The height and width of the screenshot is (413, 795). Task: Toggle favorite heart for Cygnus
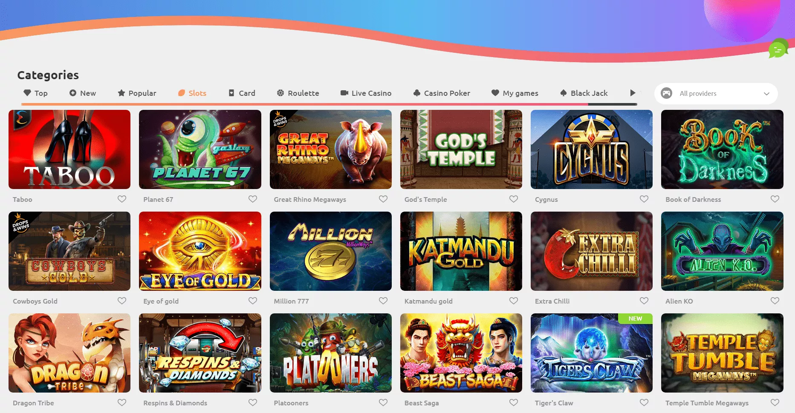tap(644, 199)
